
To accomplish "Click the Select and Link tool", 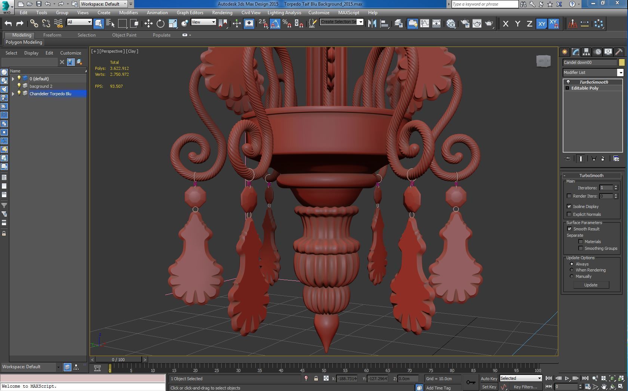I will point(34,24).
